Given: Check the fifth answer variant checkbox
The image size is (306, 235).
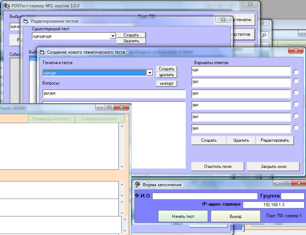Looking at the screenshot, I should pos(296,115).
